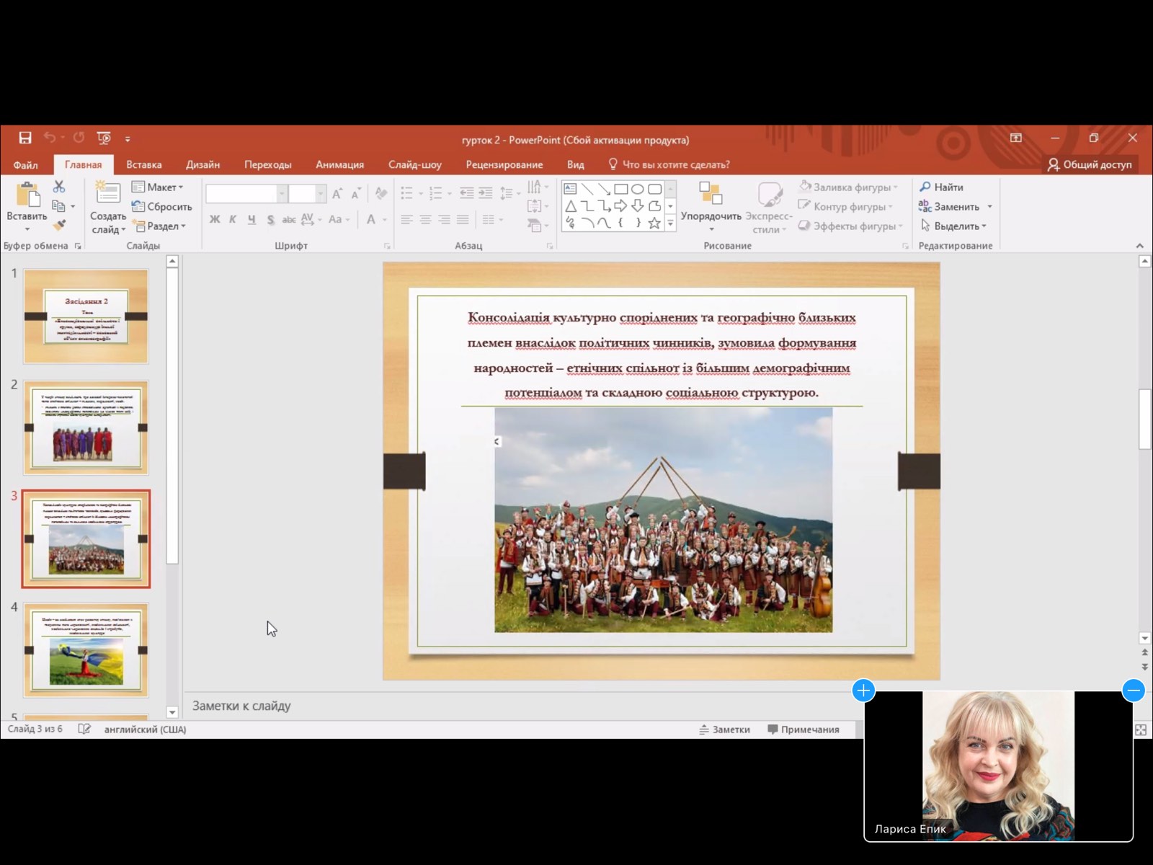Click the Общий доступ share button

point(1090,164)
